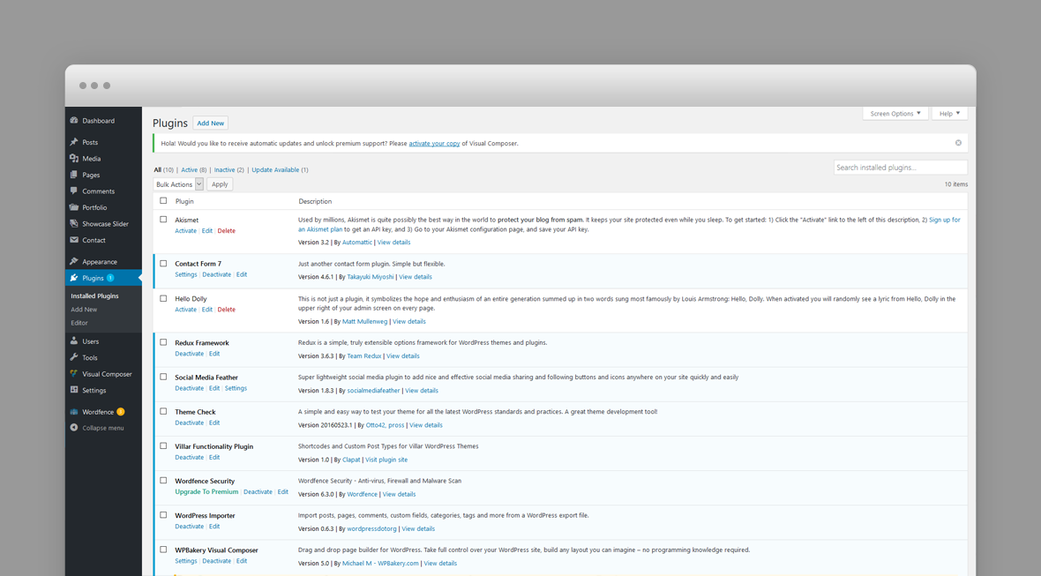This screenshot has width=1041, height=576.
Task: Click the Collapse menu arrow icon
Action: [x=74, y=428]
